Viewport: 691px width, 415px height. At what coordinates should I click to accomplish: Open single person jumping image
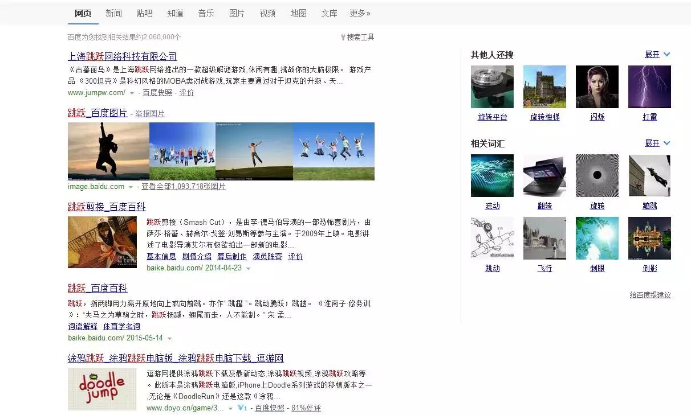[254, 151]
